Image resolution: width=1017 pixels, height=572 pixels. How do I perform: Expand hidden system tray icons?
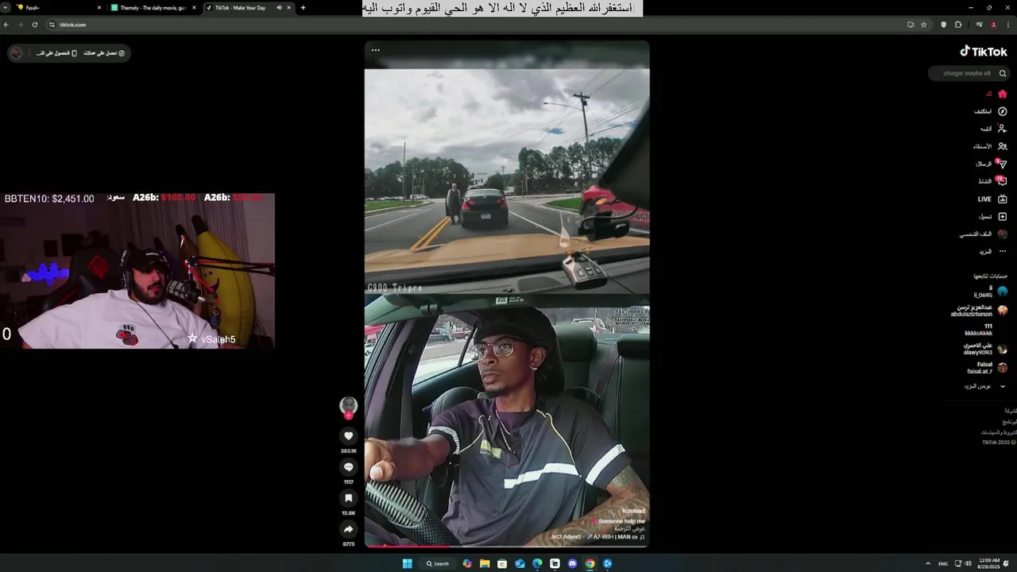(x=927, y=563)
